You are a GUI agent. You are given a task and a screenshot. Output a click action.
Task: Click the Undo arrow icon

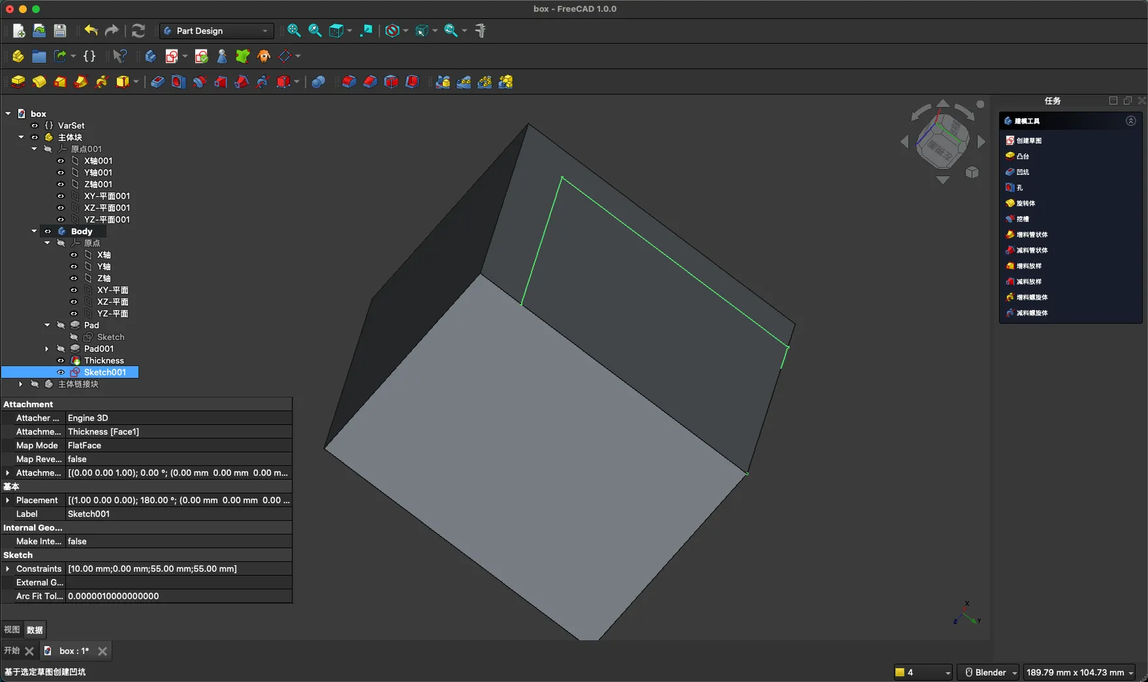coord(91,31)
